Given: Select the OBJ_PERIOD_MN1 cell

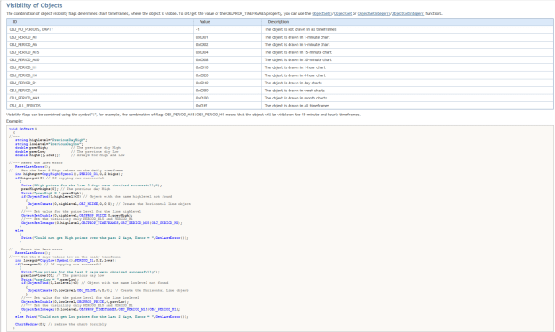Looking at the screenshot, I should 99,98.
